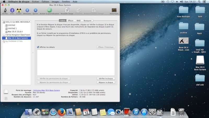Open Reminders checklist icon in dock
Viewport: 209px width, 118px height.
95,112
